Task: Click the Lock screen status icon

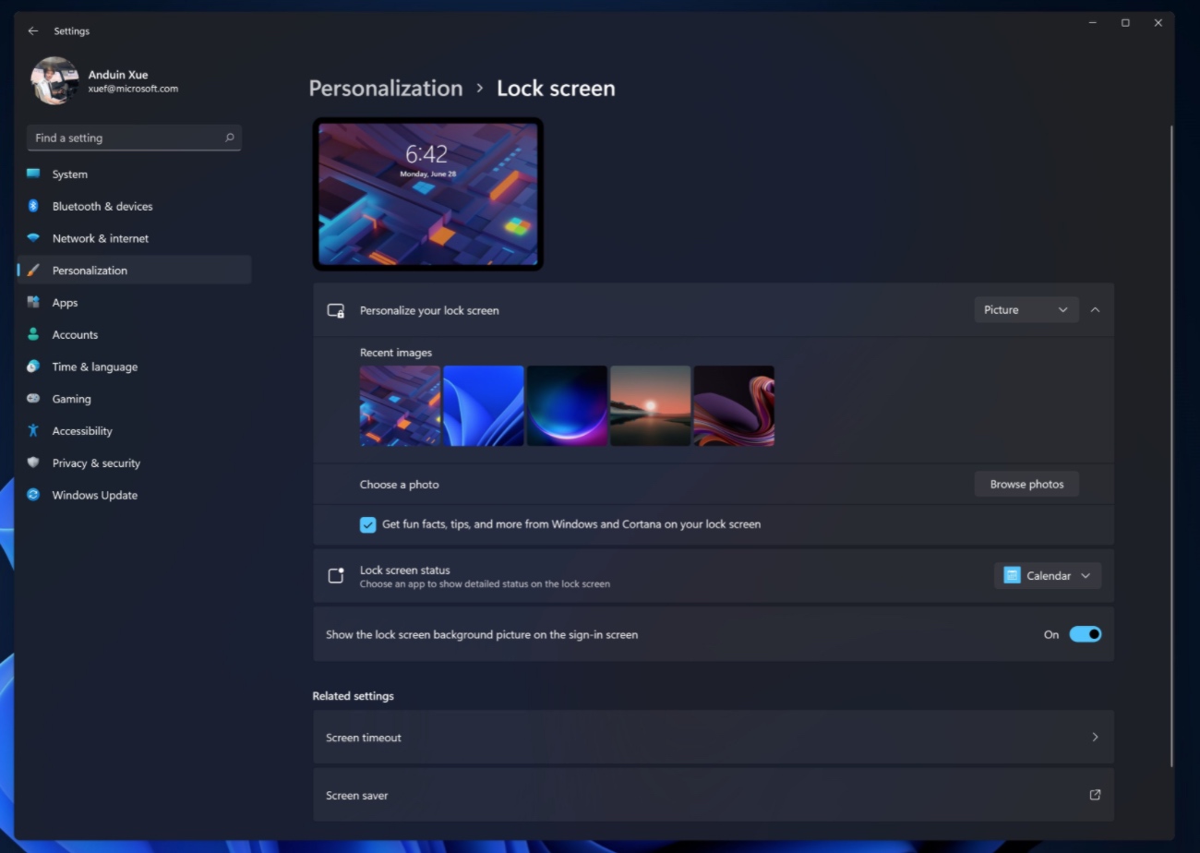Action: tap(336, 576)
